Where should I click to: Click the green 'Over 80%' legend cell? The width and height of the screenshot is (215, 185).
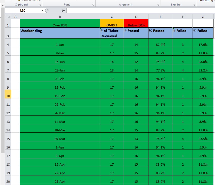coord(60,23)
